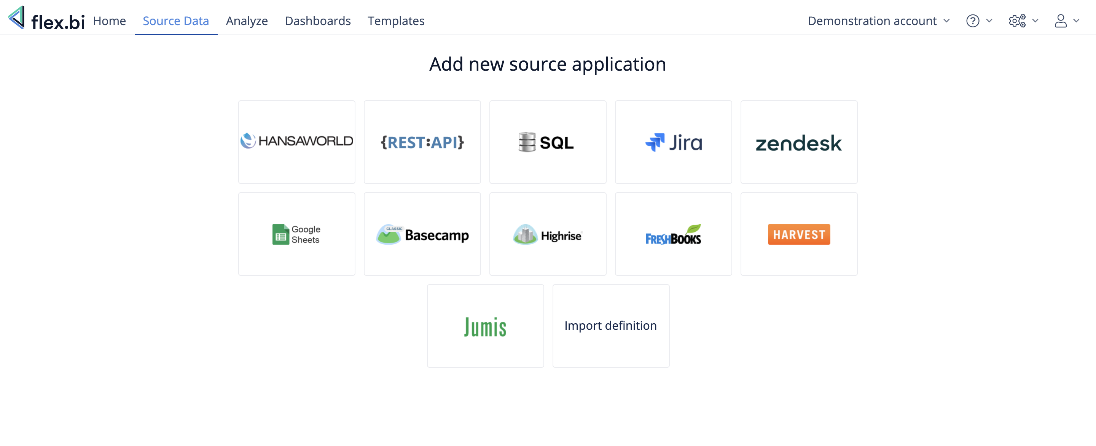Select the HansaWorld source application tile

tap(296, 142)
